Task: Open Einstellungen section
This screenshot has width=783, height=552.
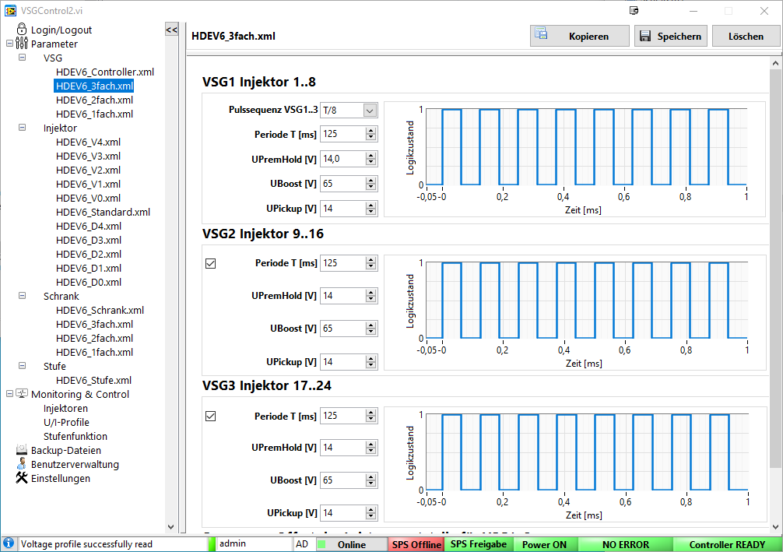Action: click(61, 478)
